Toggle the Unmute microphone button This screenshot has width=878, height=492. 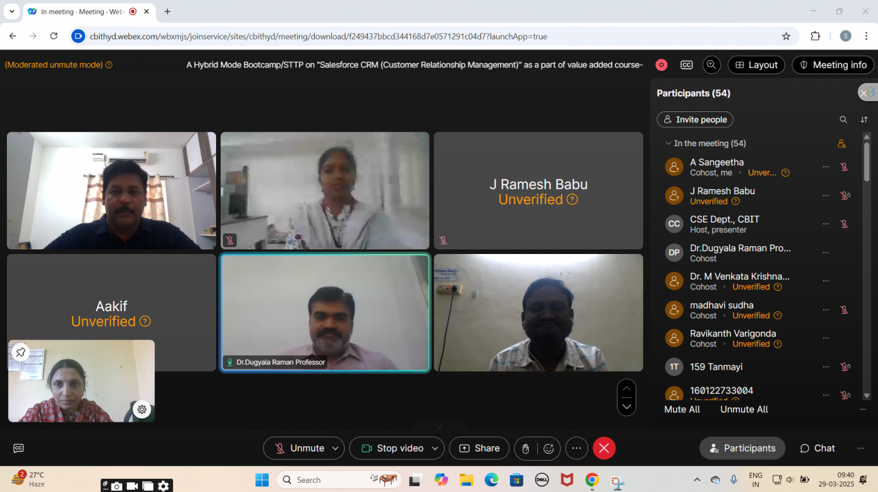300,449
